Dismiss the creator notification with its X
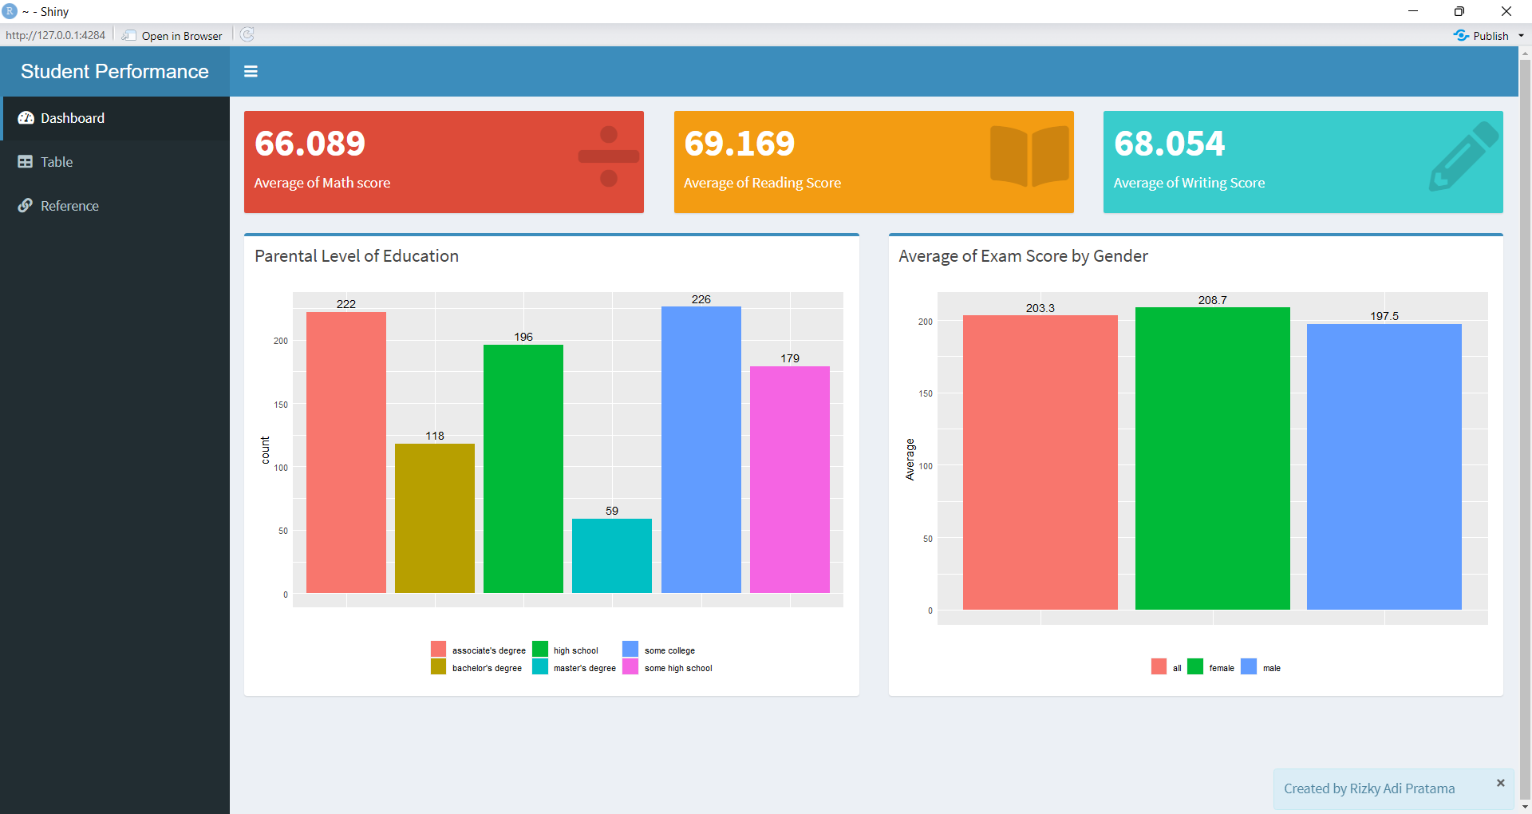 1500,783
